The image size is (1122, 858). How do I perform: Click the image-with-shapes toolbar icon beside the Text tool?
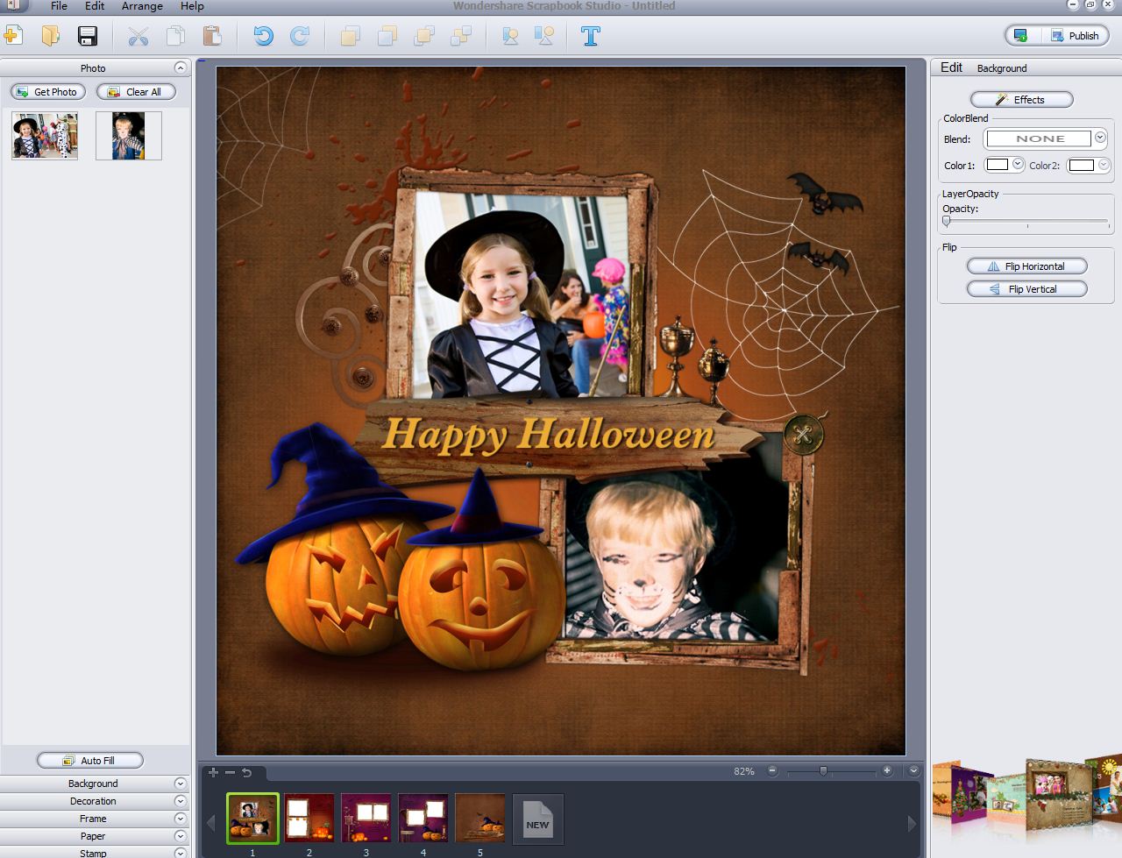click(545, 36)
